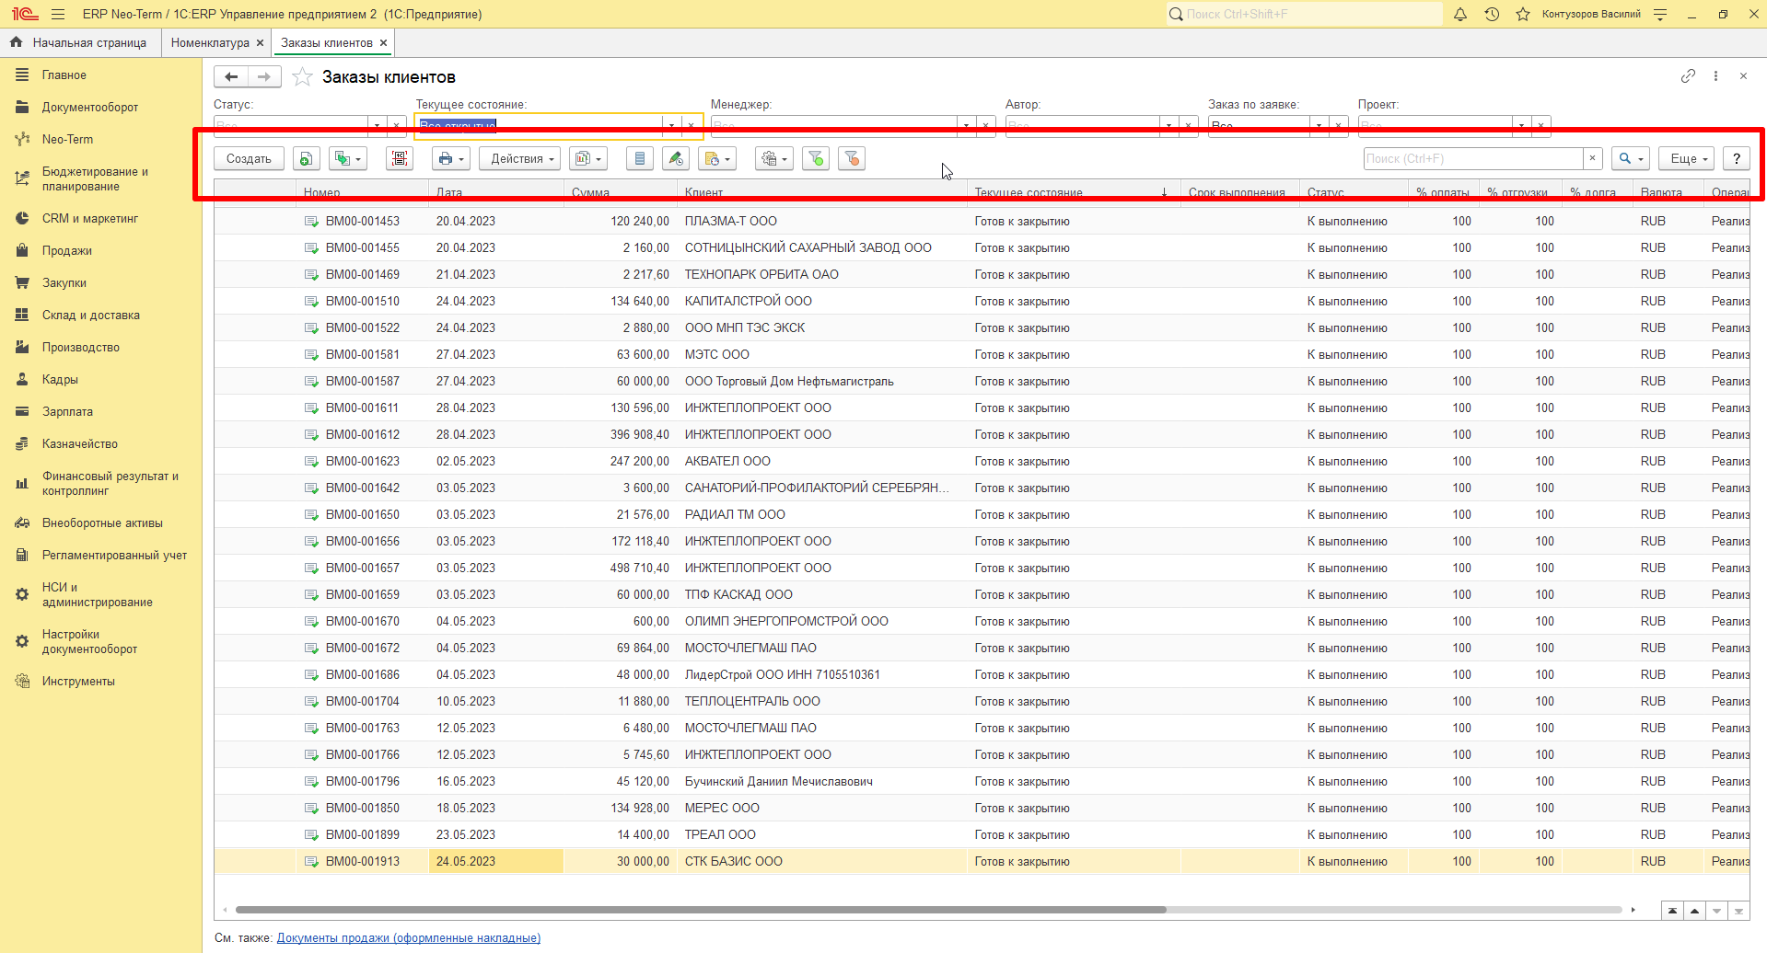Open the print dropdown button

pos(450,159)
